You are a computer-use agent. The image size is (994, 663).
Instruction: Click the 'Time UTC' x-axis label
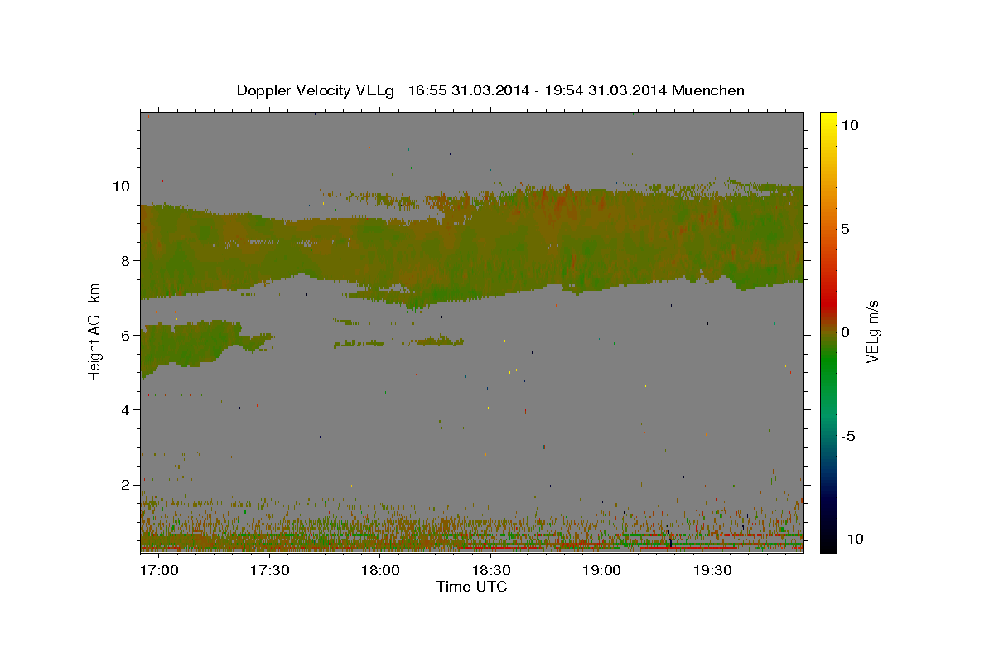[471, 587]
